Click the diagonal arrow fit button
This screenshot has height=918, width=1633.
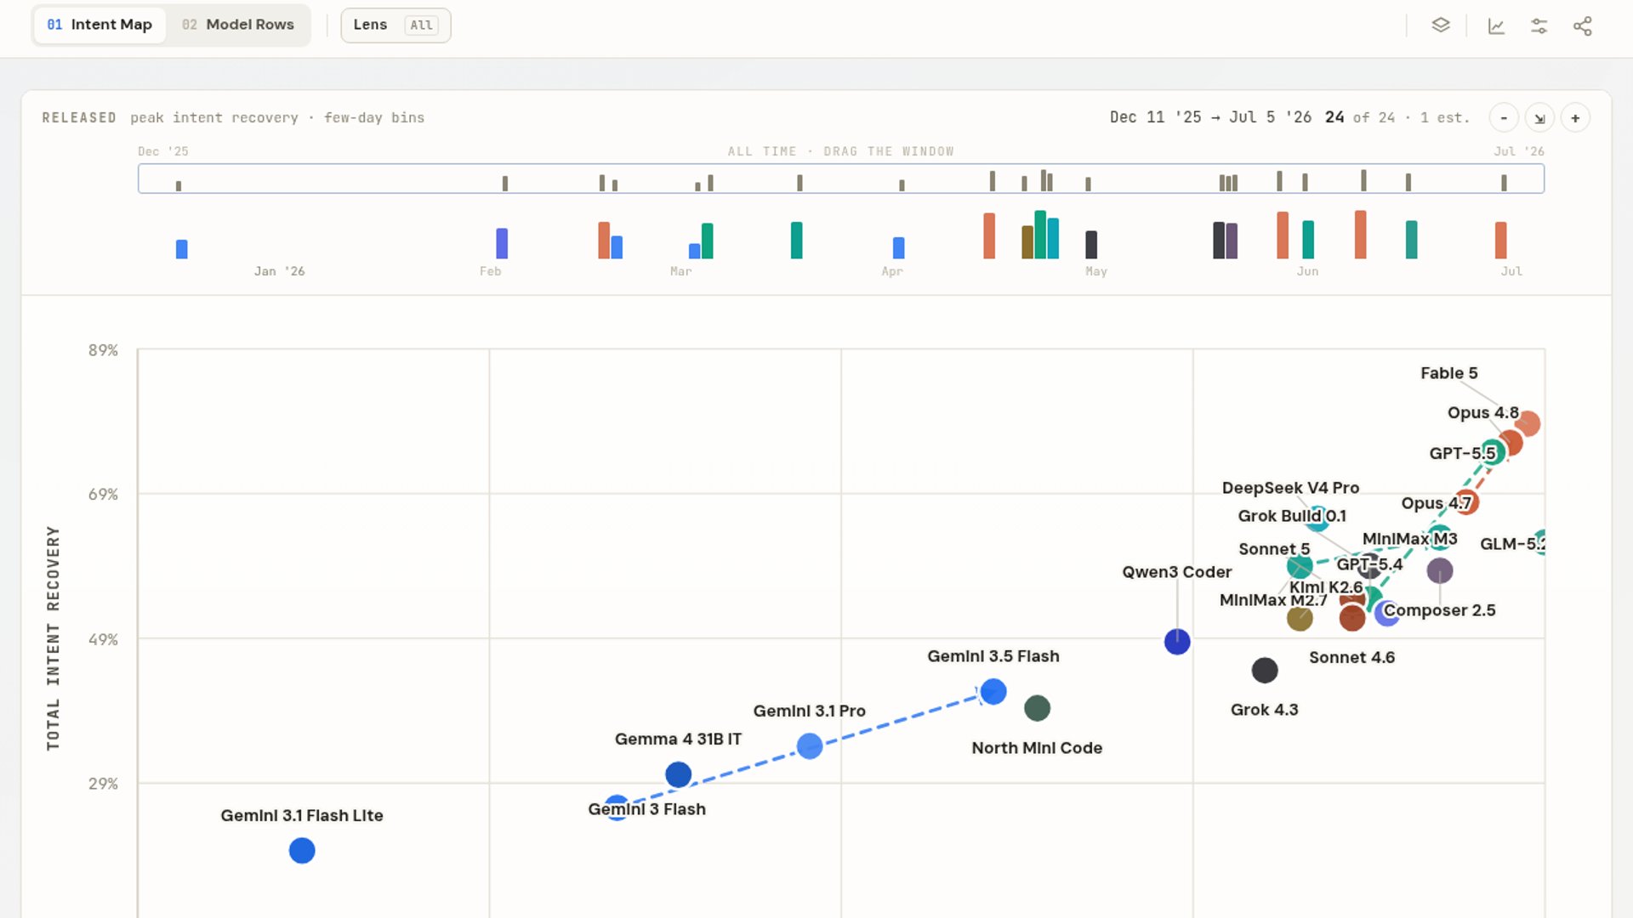point(1539,118)
